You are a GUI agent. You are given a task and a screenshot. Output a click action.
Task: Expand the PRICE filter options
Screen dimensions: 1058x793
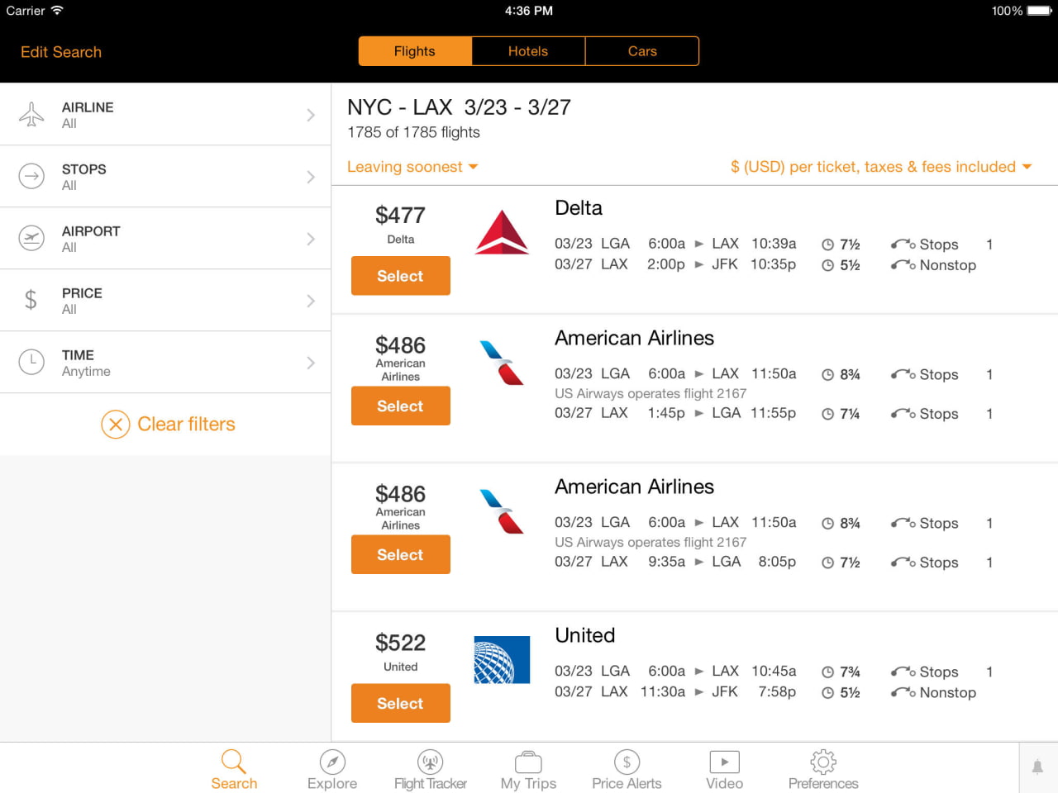coord(165,300)
